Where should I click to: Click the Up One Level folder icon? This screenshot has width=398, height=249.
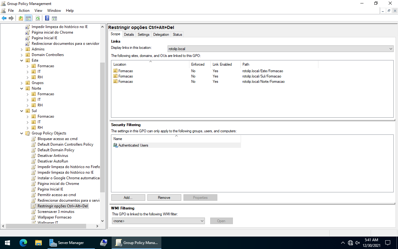point(21,18)
